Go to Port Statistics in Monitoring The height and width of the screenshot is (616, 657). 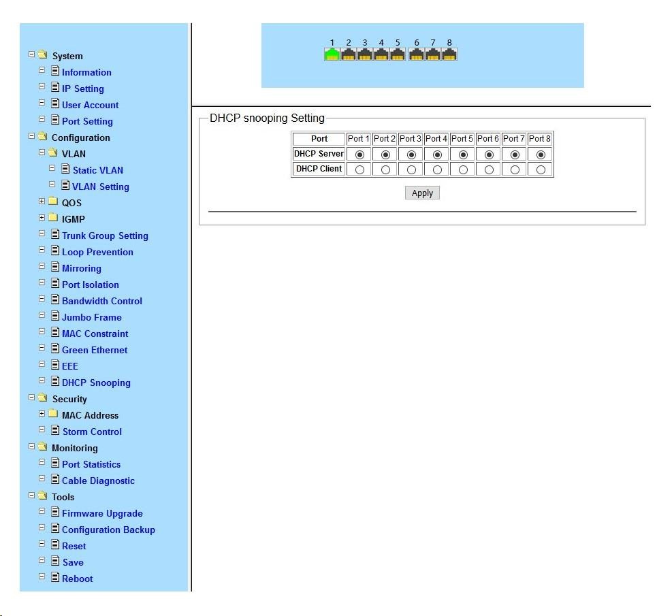click(x=91, y=464)
